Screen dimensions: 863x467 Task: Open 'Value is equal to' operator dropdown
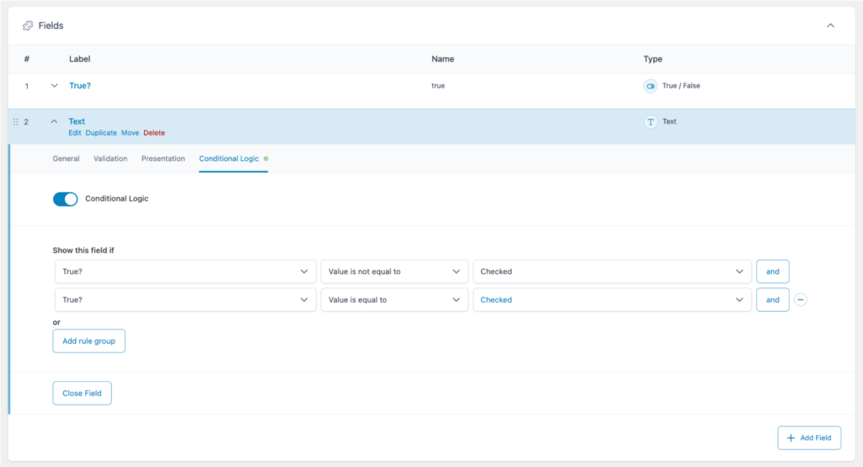coord(394,300)
